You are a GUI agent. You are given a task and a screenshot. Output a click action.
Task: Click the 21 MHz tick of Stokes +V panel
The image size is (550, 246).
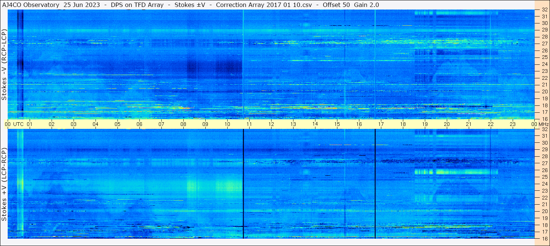click(544, 204)
